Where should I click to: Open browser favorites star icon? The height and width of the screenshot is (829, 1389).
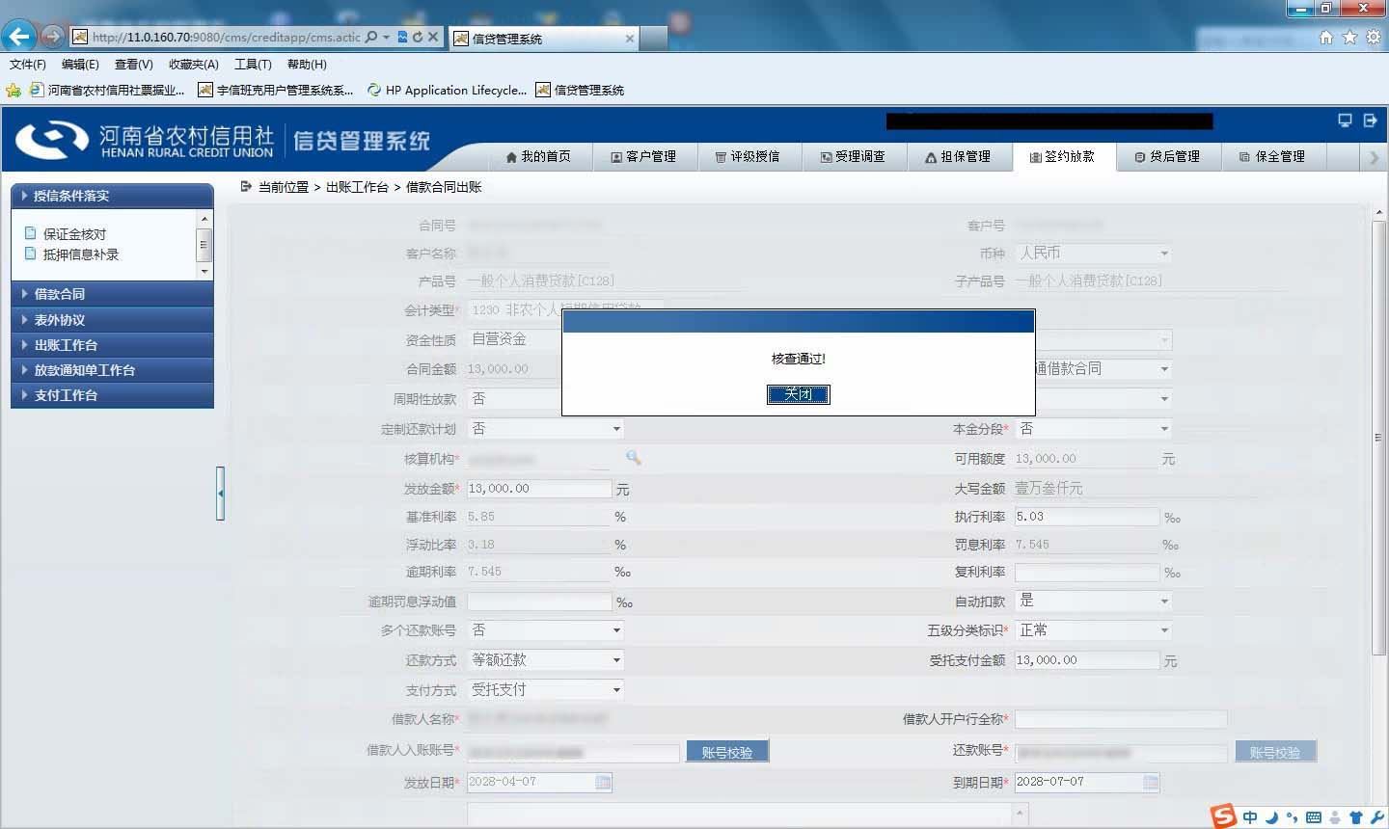pos(1349,38)
